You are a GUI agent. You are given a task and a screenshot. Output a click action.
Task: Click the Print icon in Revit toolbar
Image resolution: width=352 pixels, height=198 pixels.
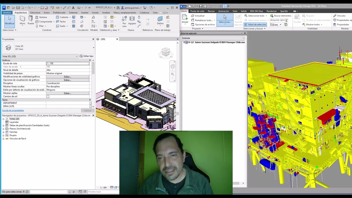[42, 8]
